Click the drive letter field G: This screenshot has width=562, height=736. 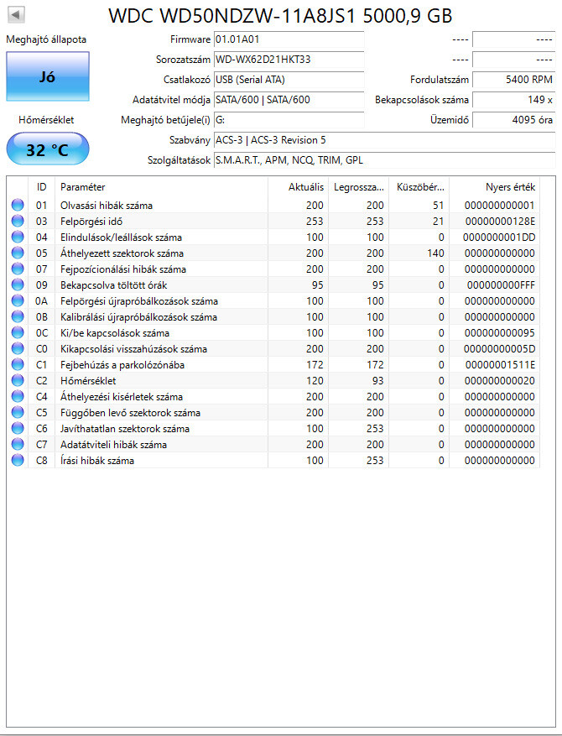pyautogui.click(x=289, y=120)
